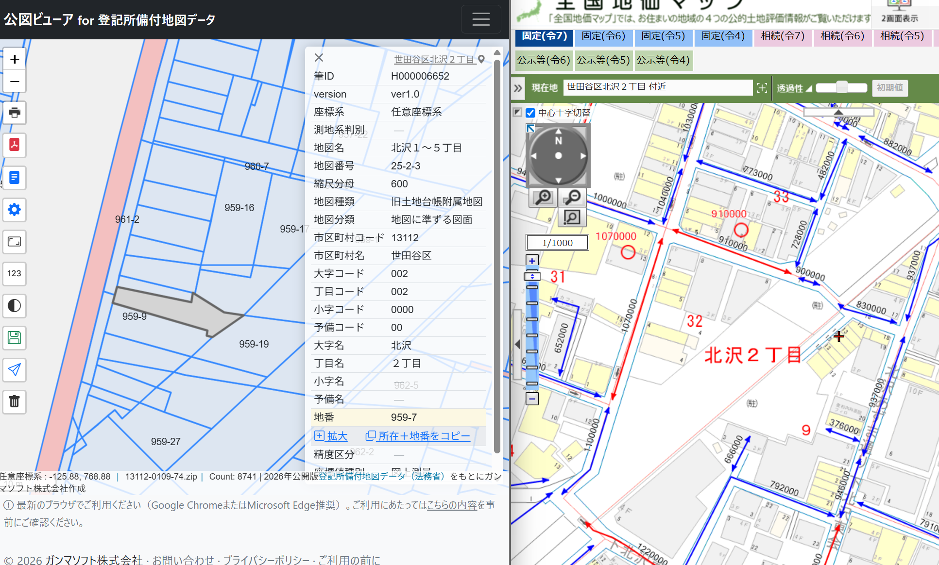Collapse left panel with black arrow handle

tap(518, 344)
